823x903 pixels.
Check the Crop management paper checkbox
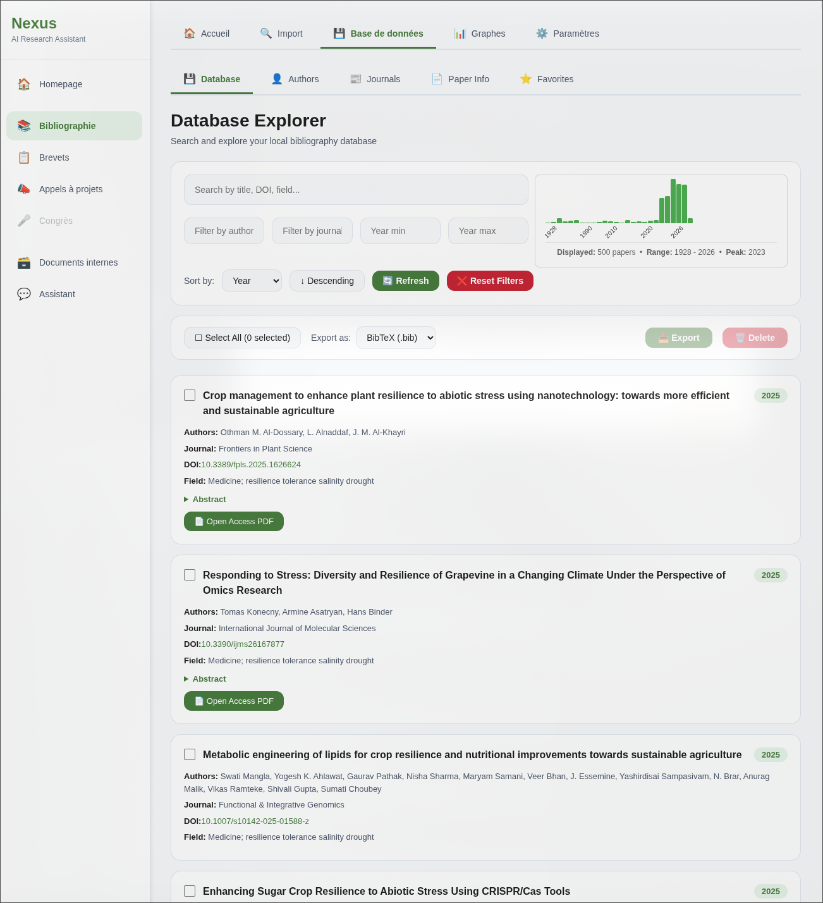click(190, 395)
